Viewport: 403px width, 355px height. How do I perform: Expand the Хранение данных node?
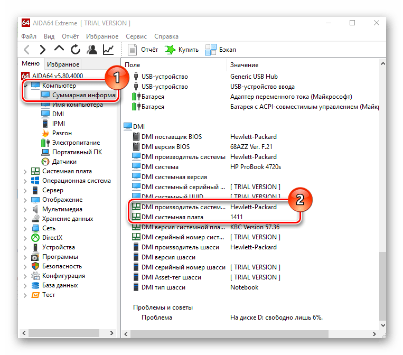[25, 219]
